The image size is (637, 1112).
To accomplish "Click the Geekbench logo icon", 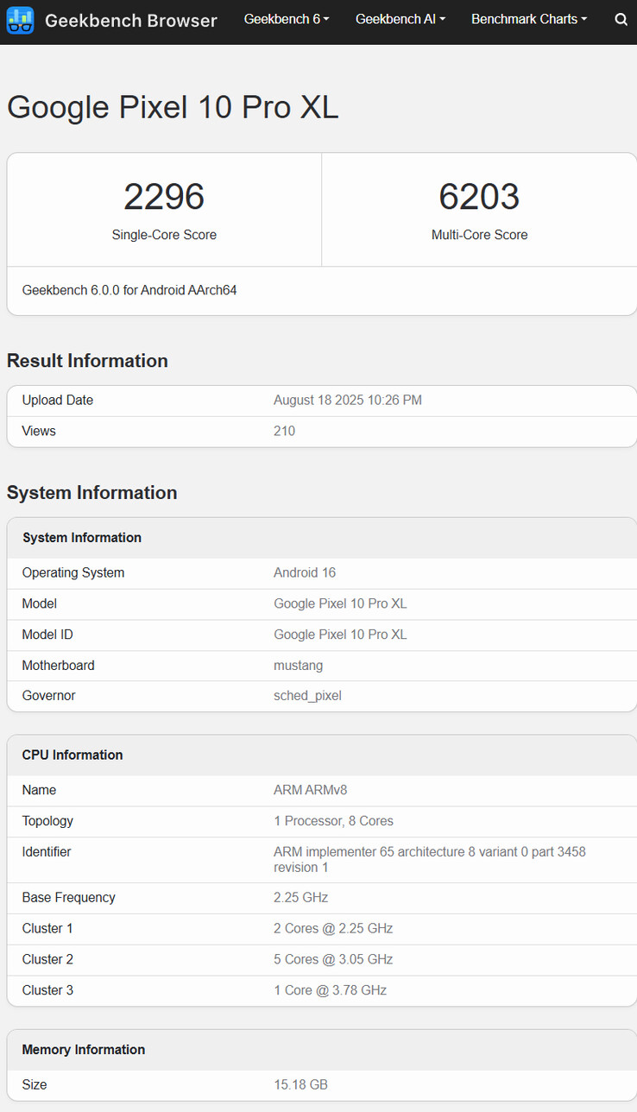I will point(20,20).
